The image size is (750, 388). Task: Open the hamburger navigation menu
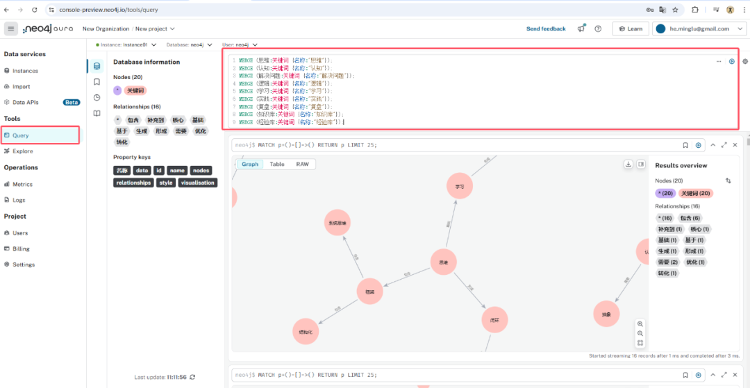point(11,28)
